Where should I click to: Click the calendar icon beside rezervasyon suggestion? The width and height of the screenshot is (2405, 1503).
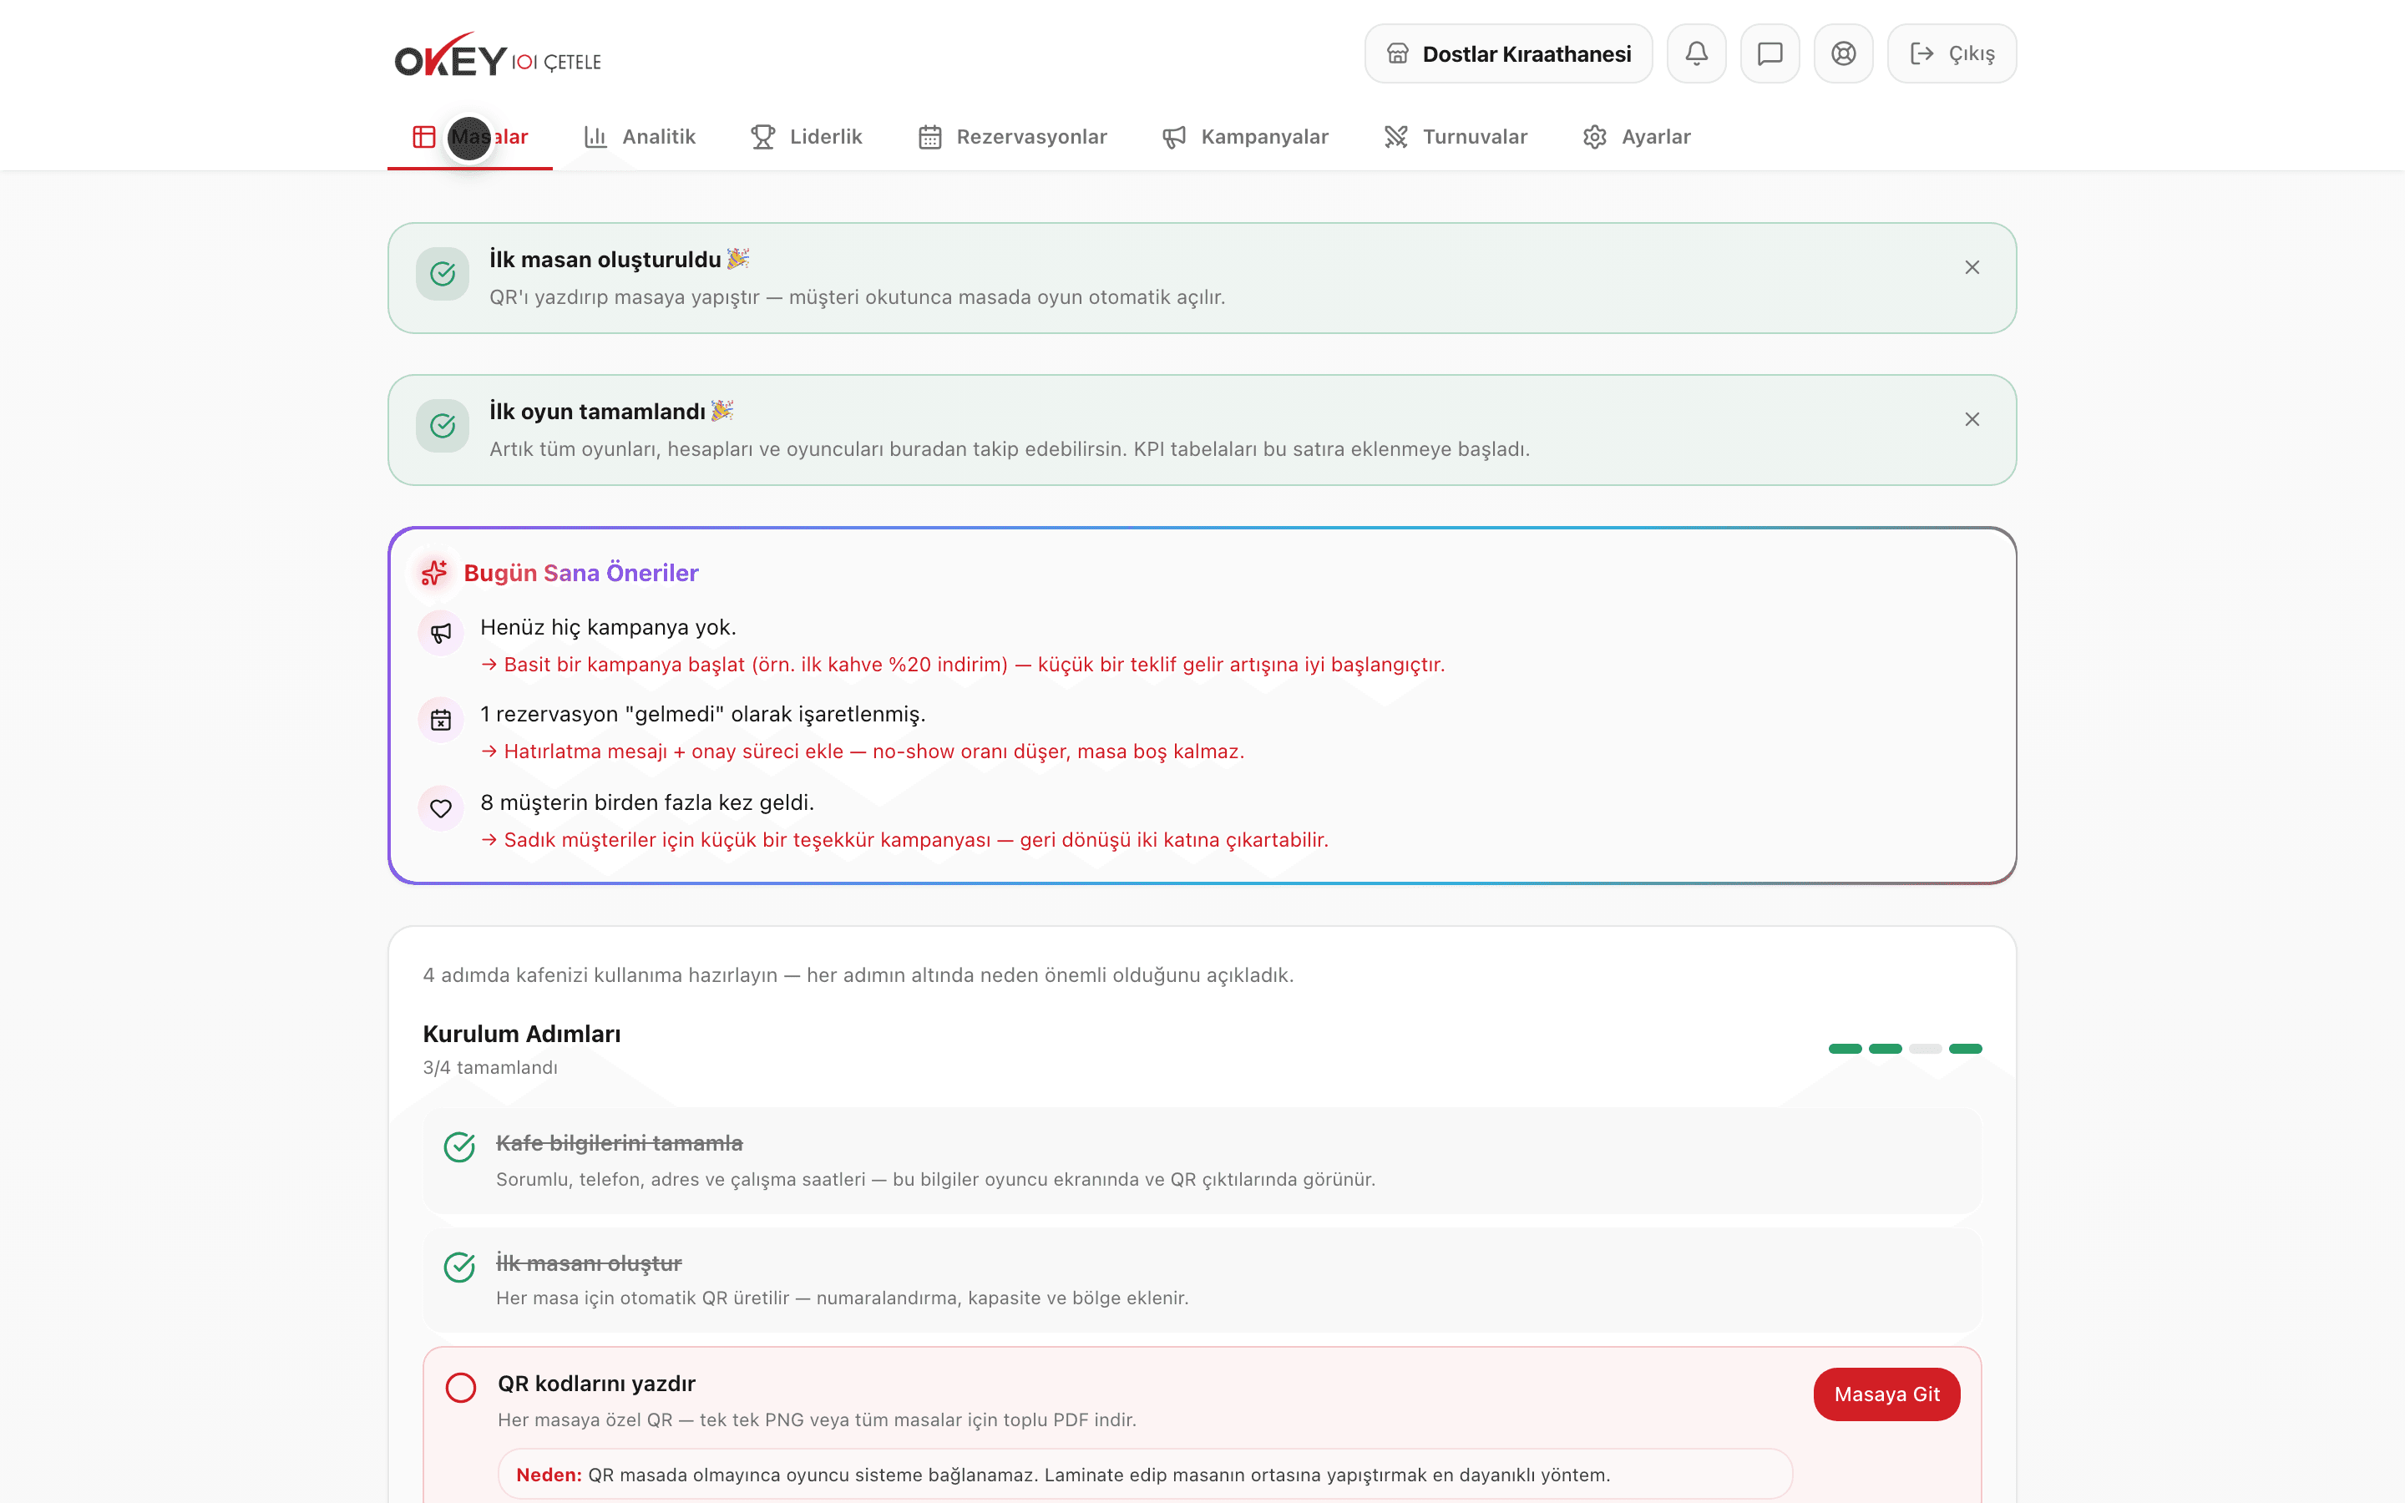(441, 720)
